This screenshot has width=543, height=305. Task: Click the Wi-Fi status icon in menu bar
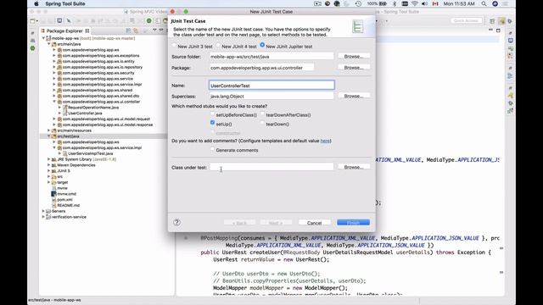point(415,3)
